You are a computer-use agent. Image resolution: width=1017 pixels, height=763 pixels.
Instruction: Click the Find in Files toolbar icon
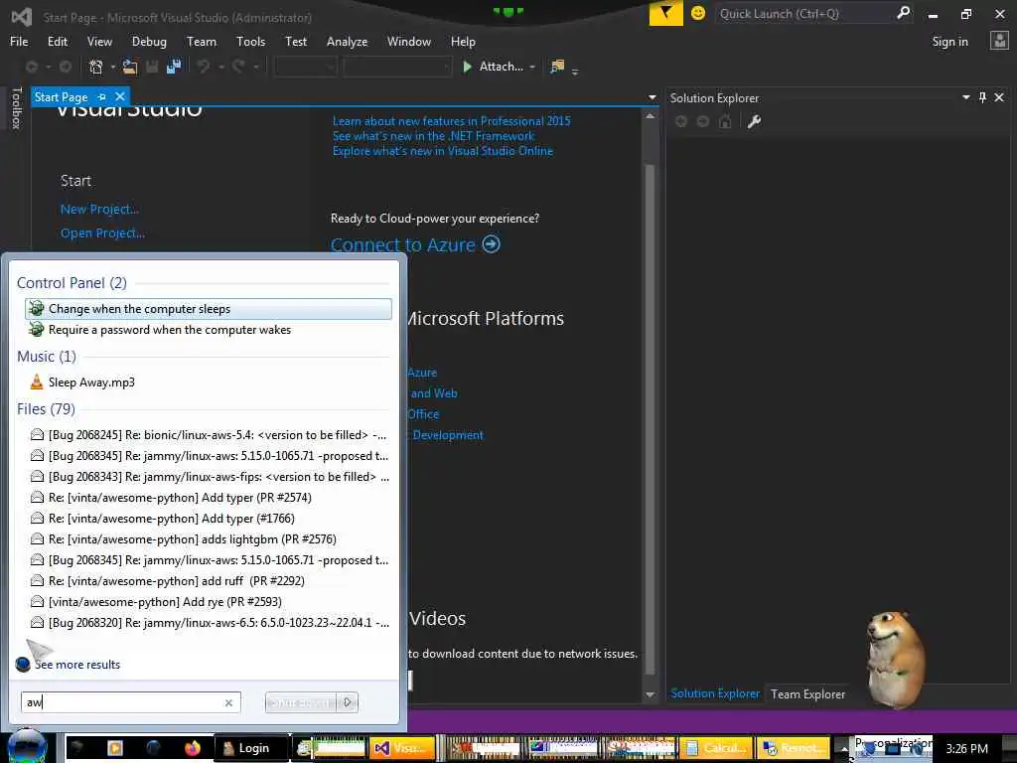click(x=557, y=67)
